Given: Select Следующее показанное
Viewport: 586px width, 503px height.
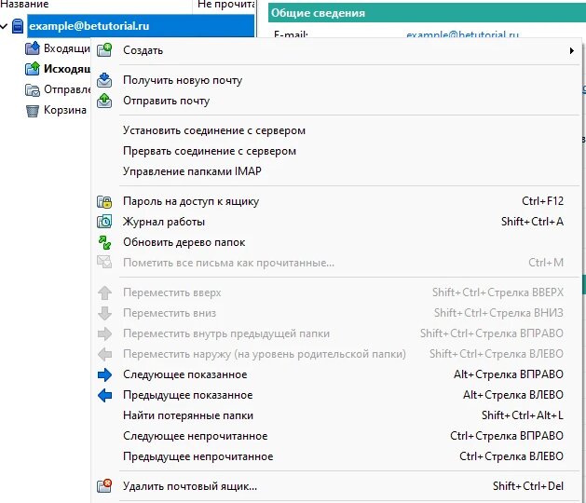Looking at the screenshot, I should (x=336, y=374).
